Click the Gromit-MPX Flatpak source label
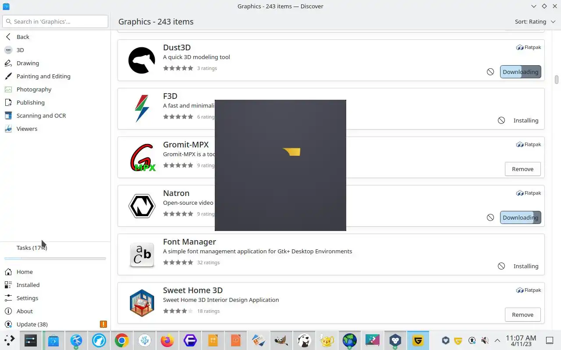 pos(529,144)
